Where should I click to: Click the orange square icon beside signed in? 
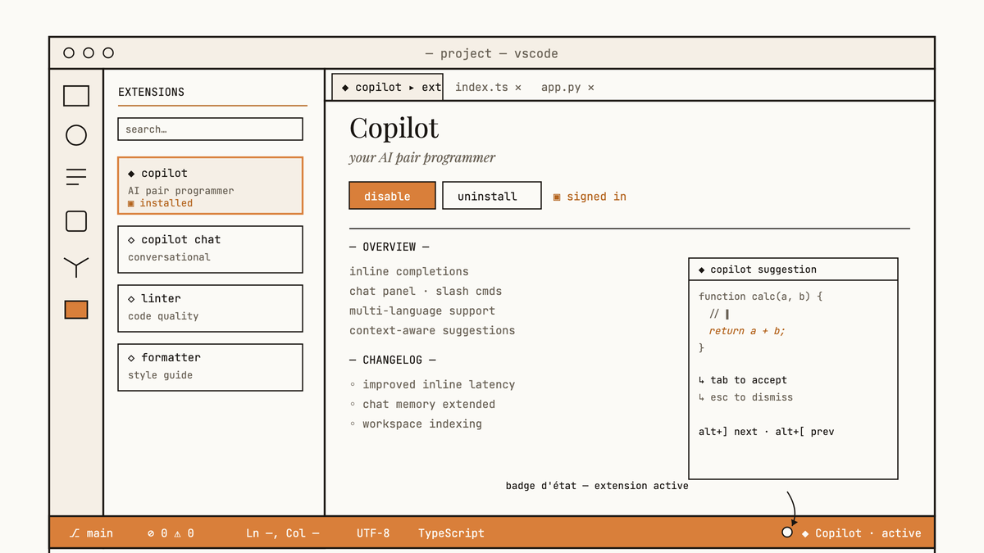(x=557, y=197)
